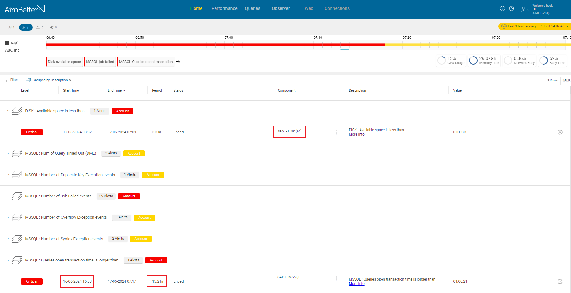Viewport: 571px width, 293px height.
Task: Expand the Duplicate Key Exception events group
Action: [8, 175]
